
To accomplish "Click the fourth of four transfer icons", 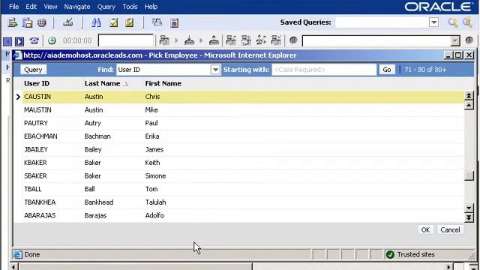I will (276, 40).
